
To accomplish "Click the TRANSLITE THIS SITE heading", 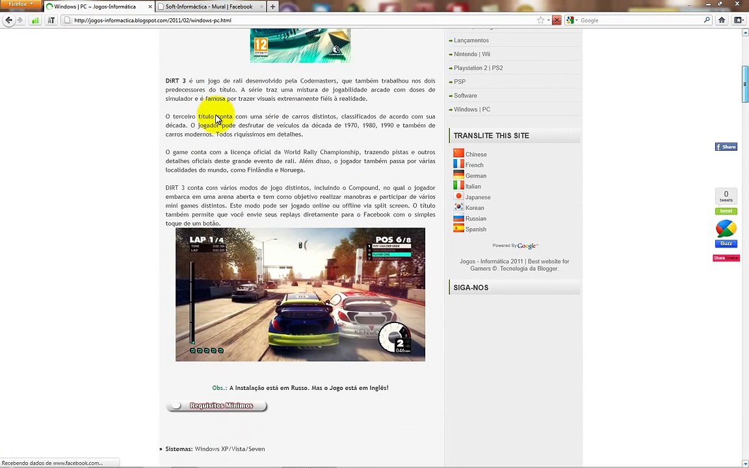I will (491, 136).
